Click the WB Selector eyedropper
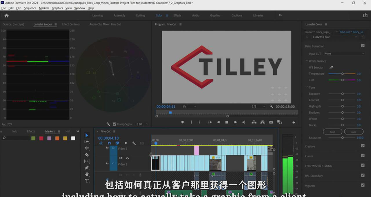Screen dimensions: 371x197 331,67
